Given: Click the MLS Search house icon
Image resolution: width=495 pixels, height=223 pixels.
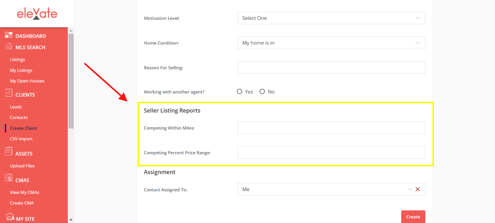Looking at the screenshot, I should pos(9,46).
